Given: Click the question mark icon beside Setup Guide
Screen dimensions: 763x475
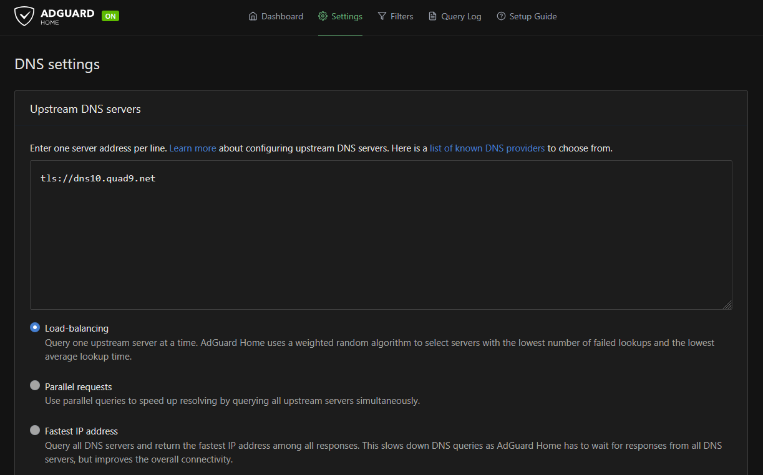Looking at the screenshot, I should click(x=501, y=17).
